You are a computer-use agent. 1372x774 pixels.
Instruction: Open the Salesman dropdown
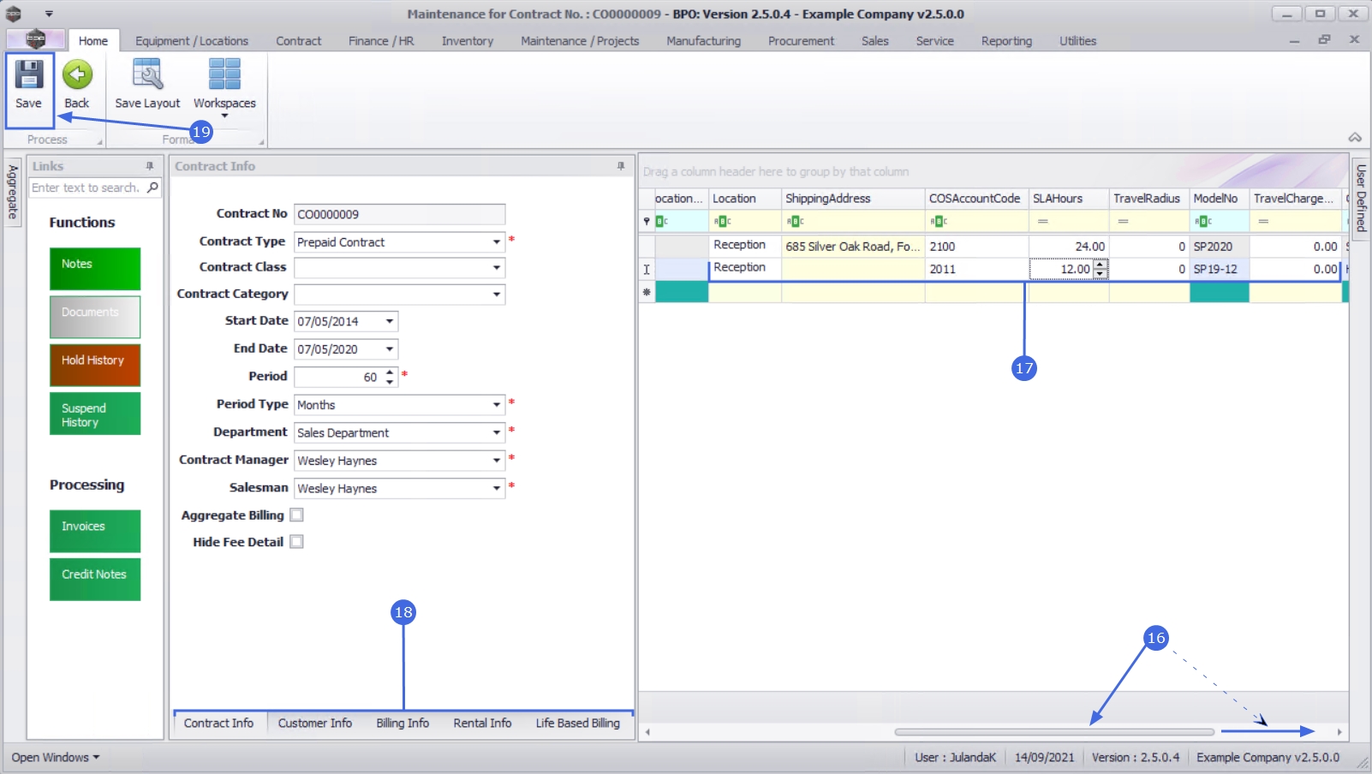[x=496, y=489]
